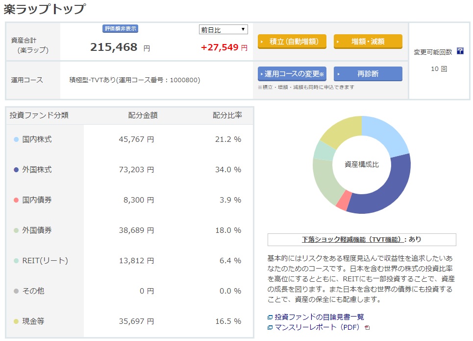The width and height of the screenshot is (473, 341).
Task: Click the PDF icon after マンスリーレポート
Action: click(x=367, y=327)
